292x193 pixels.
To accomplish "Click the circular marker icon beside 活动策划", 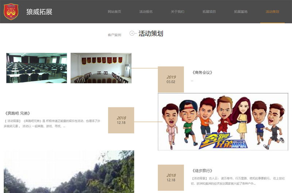I will coord(132,33).
